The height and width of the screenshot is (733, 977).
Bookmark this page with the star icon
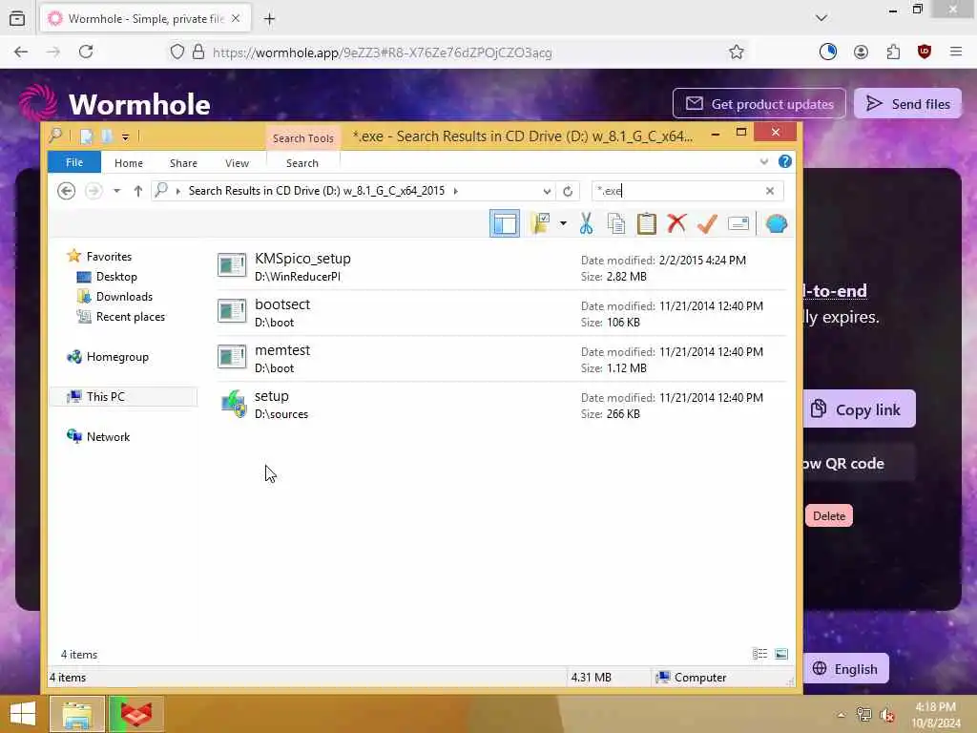pyautogui.click(x=737, y=52)
